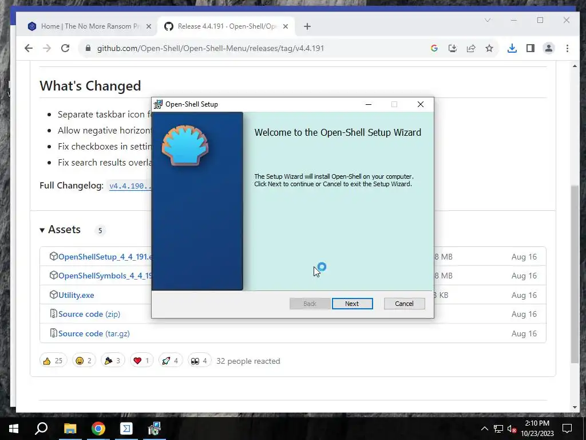This screenshot has width=586, height=440.
Task: Open the Windows Start menu
Action: pos(14,429)
